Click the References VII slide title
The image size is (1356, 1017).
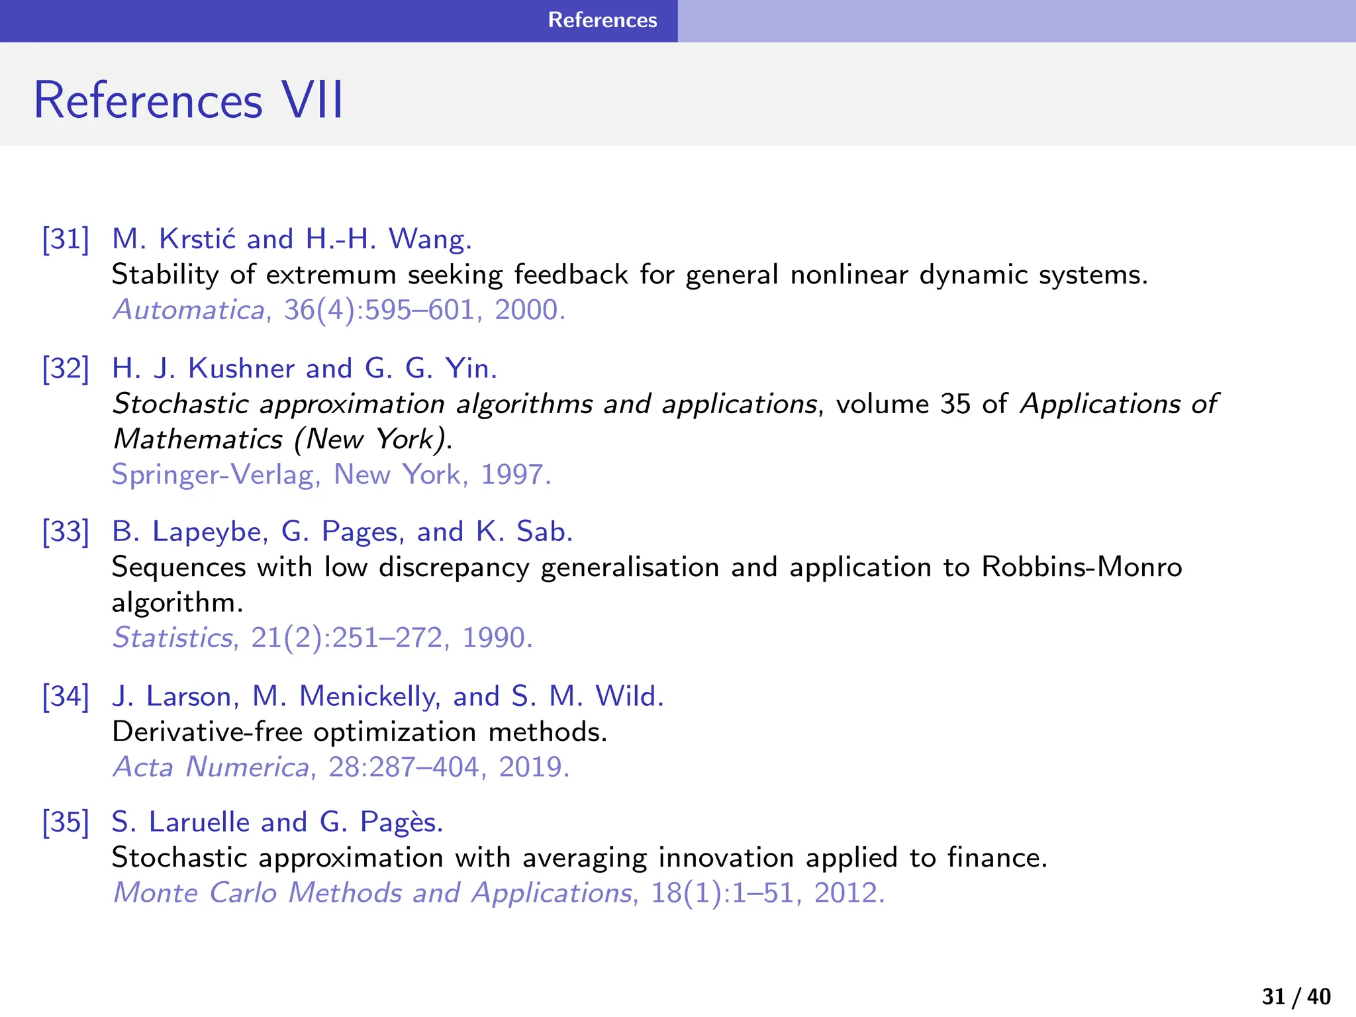[x=189, y=101]
